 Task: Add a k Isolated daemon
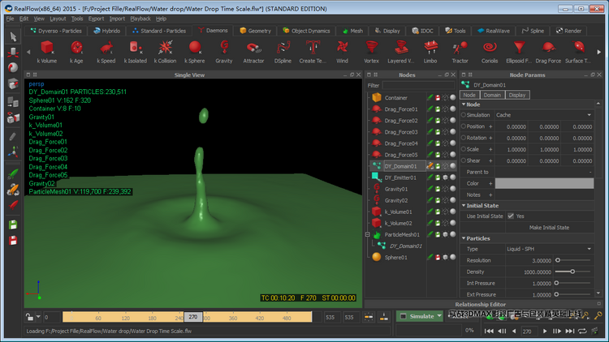135,52
